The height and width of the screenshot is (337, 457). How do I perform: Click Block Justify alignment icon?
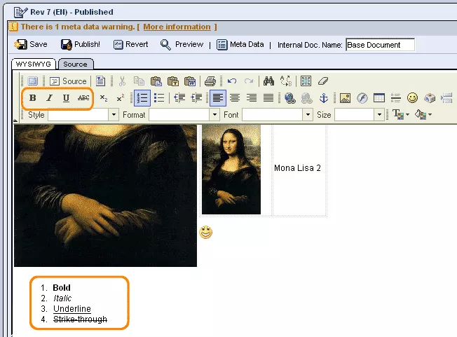[x=268, y=98]
